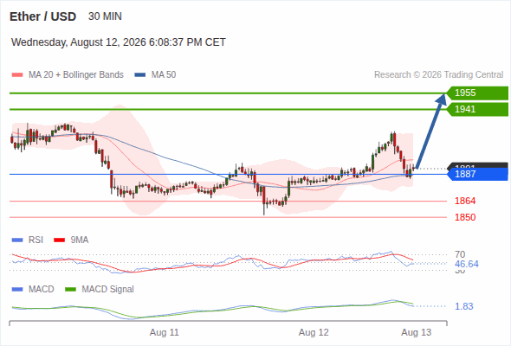
Task: Click the Aug 13 date axis label
Action: click(417, 333)
